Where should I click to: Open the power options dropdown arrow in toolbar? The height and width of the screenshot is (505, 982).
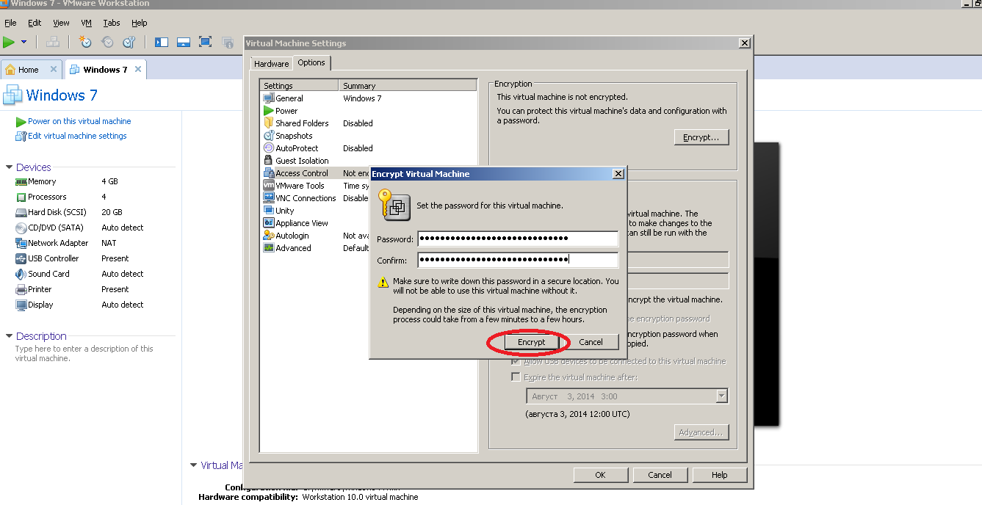click(24, 43)
